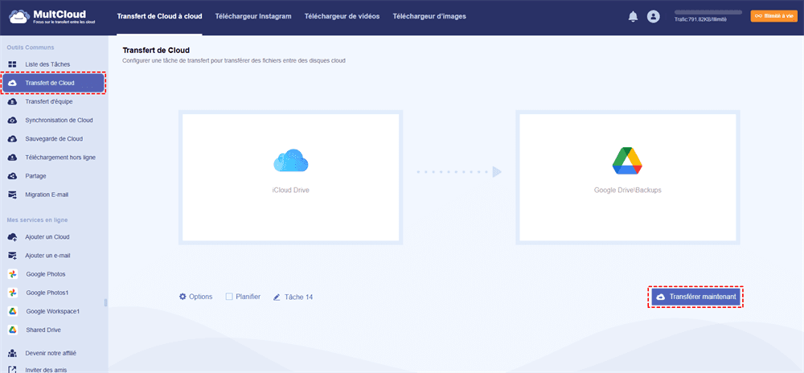The height and width of the screenshot is (373, 804).
Task: Click the Google Drive triangle icon
Action: (628, 161)
